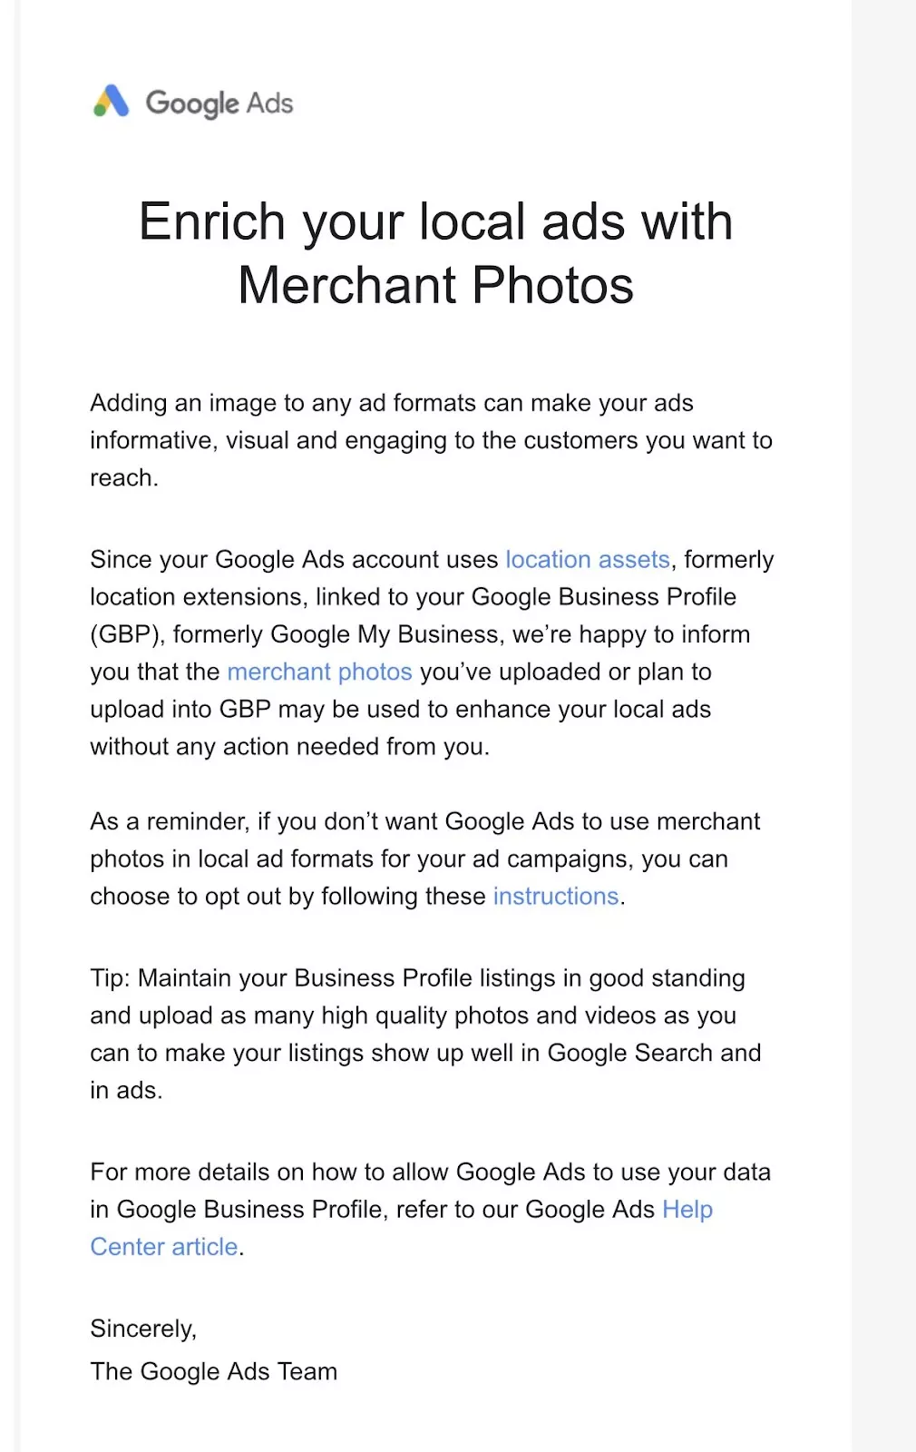Select the "Merchant Photos" heading line
The height and width of the screenshot is (1452, 916).
[435, 285]
